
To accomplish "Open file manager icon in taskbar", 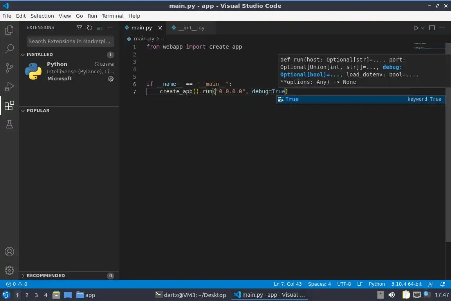I will point(56,295).
